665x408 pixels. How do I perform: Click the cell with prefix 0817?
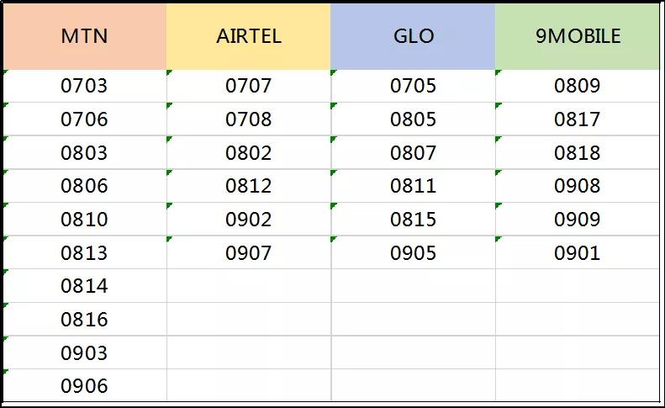578,119
